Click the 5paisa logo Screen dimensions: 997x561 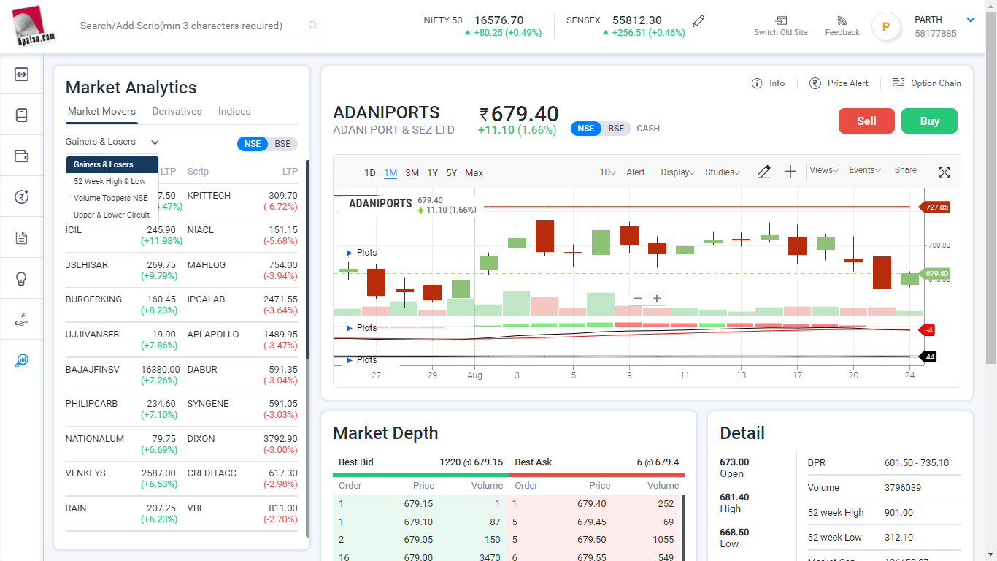[x=34, y=26]
